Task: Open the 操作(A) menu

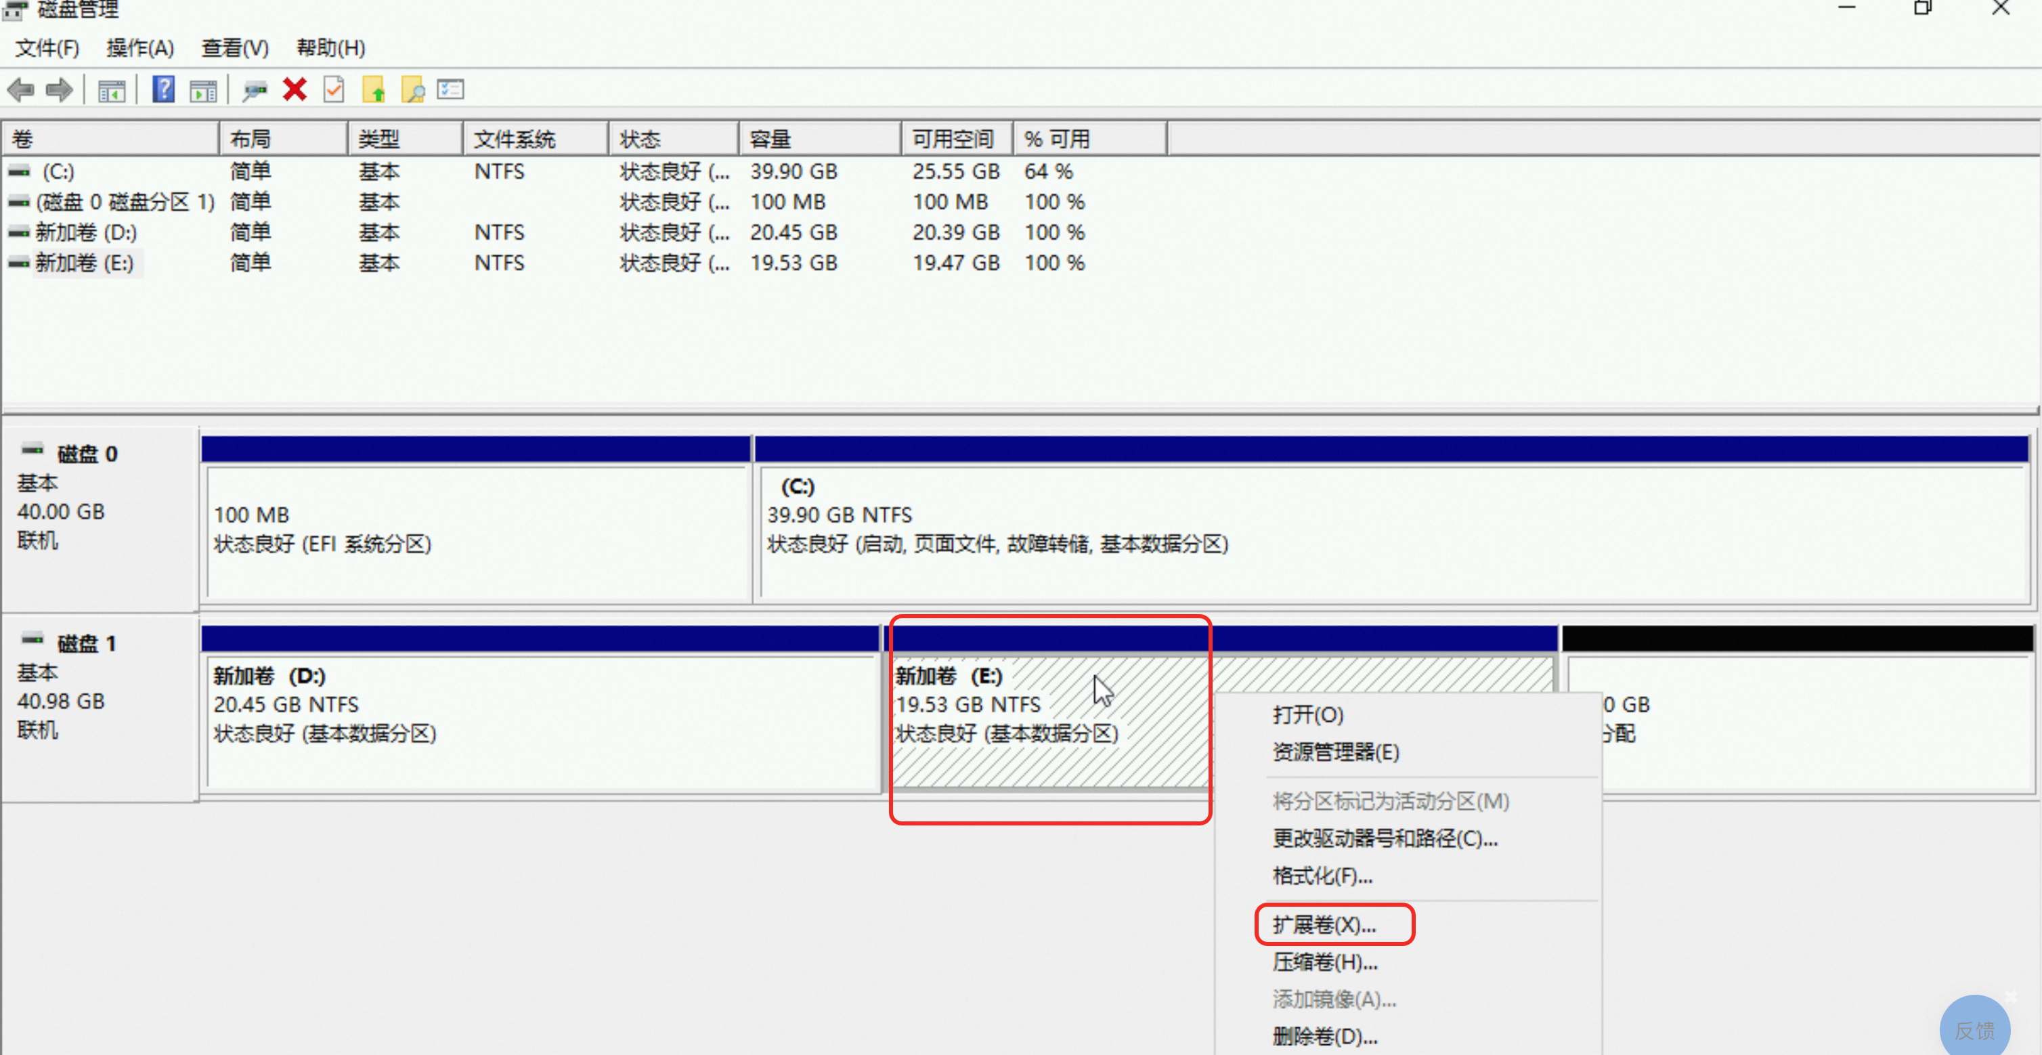Action: [139, 48]
